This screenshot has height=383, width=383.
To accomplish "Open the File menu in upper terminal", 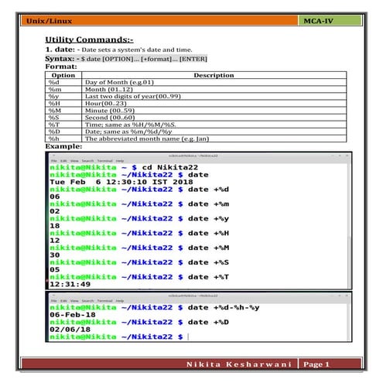I will [x=54, y=161].
